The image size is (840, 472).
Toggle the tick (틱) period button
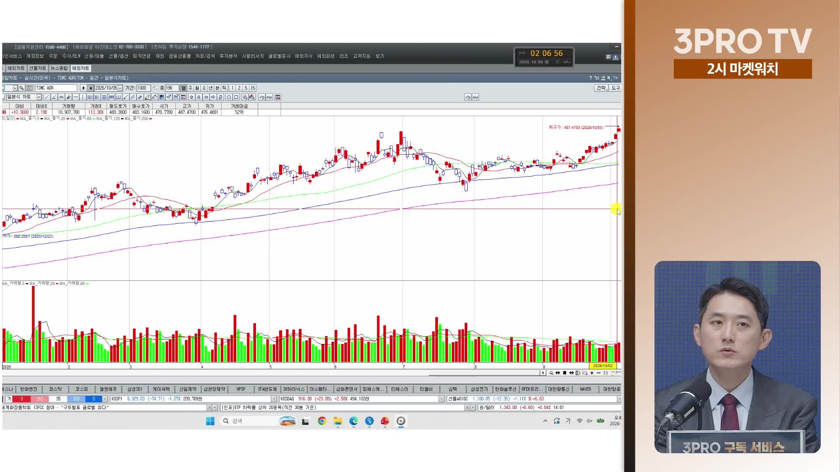[x=224, y=88]
